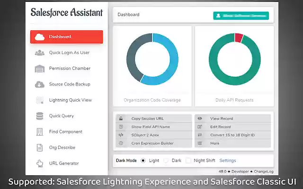Click View Record action

[x=232, y=119]
